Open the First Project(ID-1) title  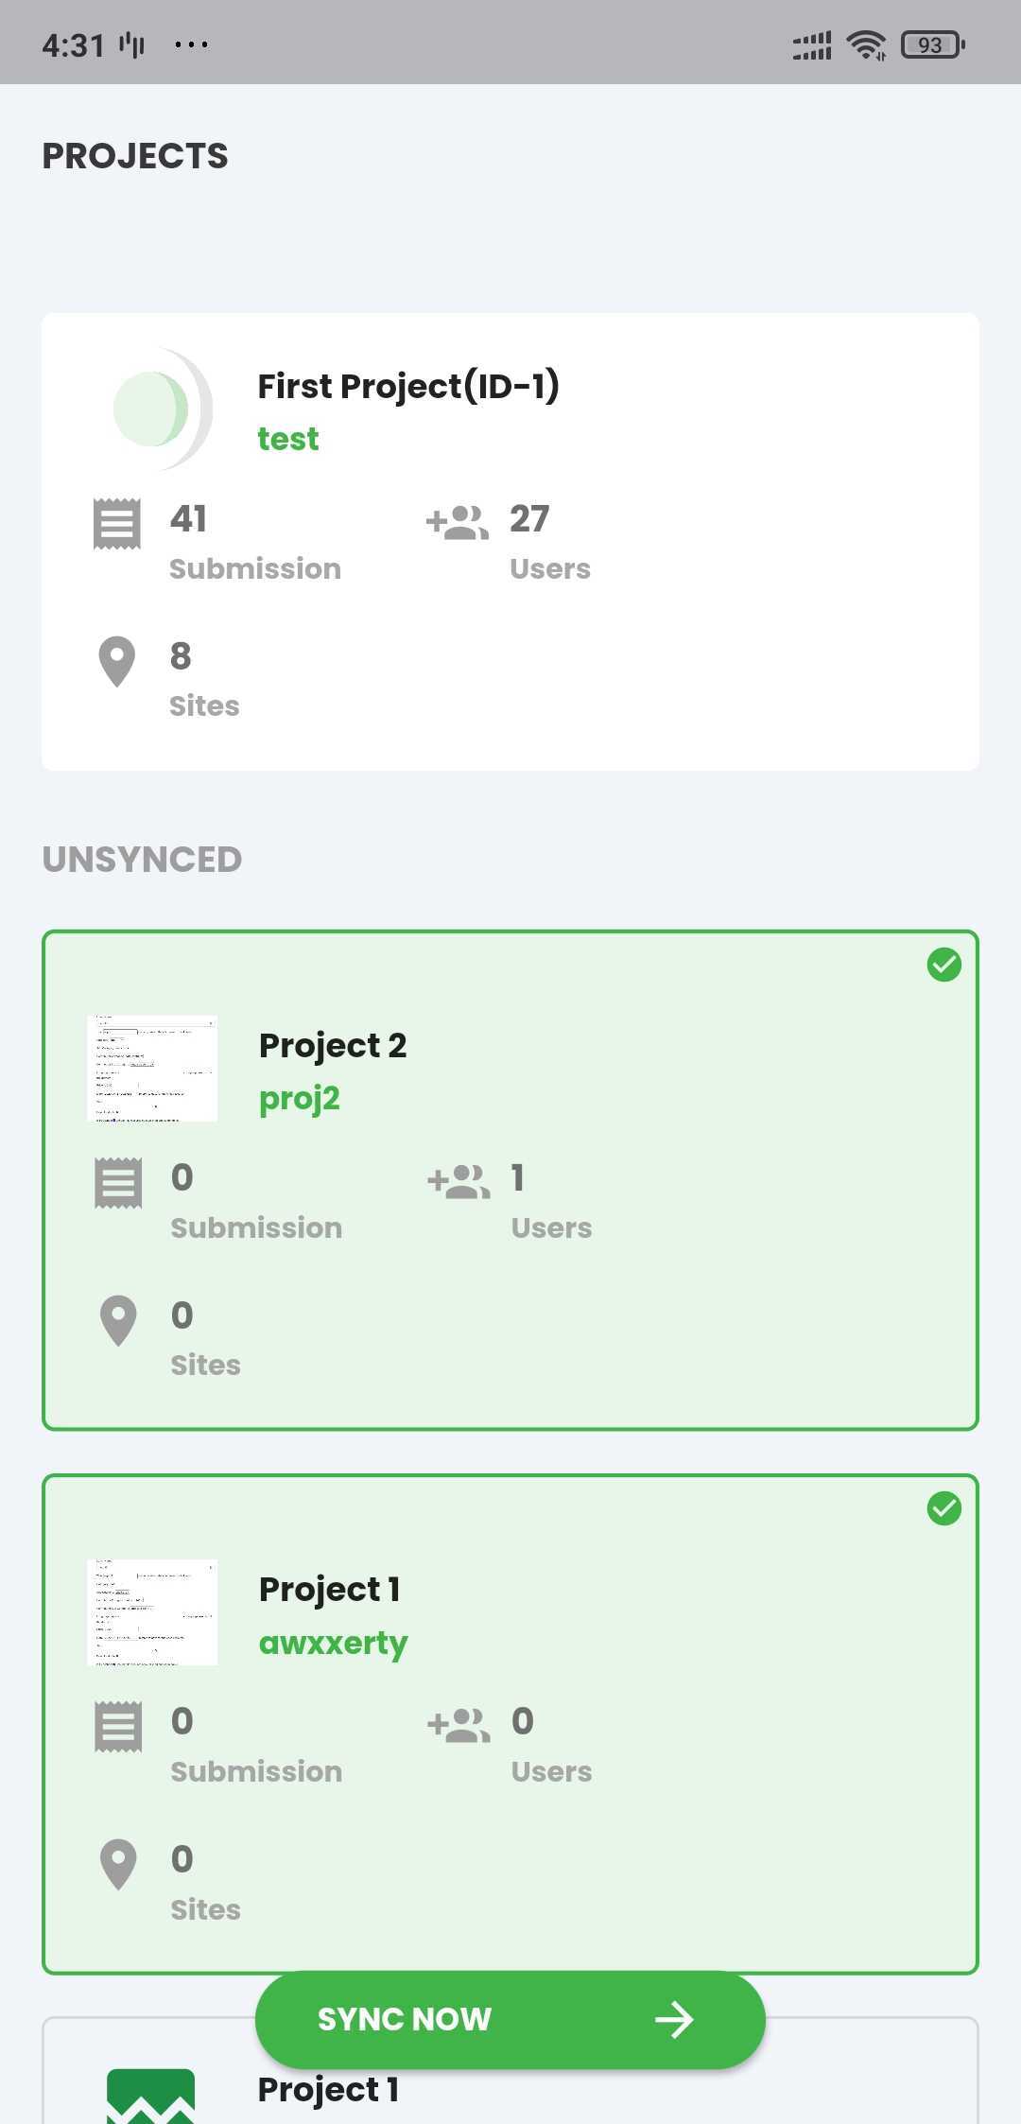[408, 386]
